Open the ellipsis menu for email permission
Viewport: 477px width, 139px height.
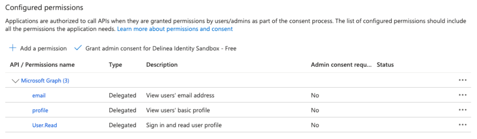click(462, 95)
